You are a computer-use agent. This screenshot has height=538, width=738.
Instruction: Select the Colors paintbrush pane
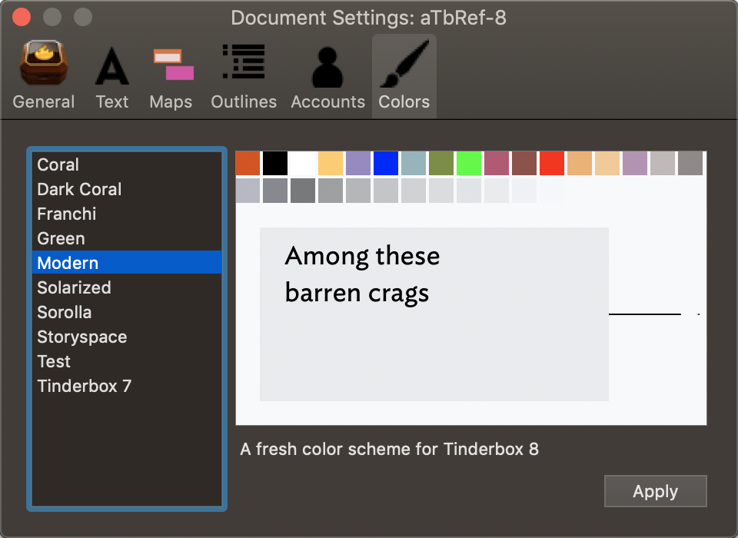click(404, 75)
